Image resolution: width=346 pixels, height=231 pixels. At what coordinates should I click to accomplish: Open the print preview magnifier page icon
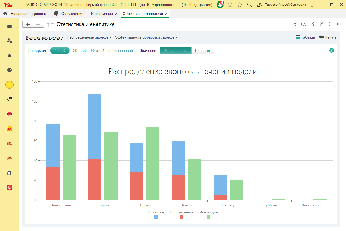coord(312,24)
